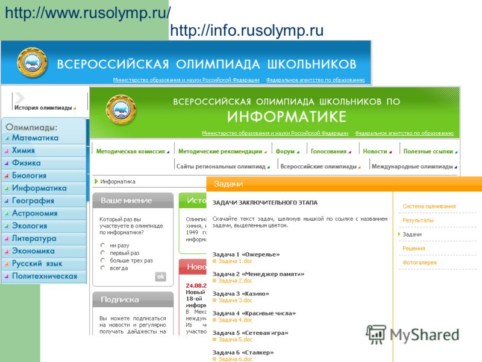Click the http://info.rusolymp.ru URL text
The width and height of the screenshot is (482, 362).
click(246, 30)
